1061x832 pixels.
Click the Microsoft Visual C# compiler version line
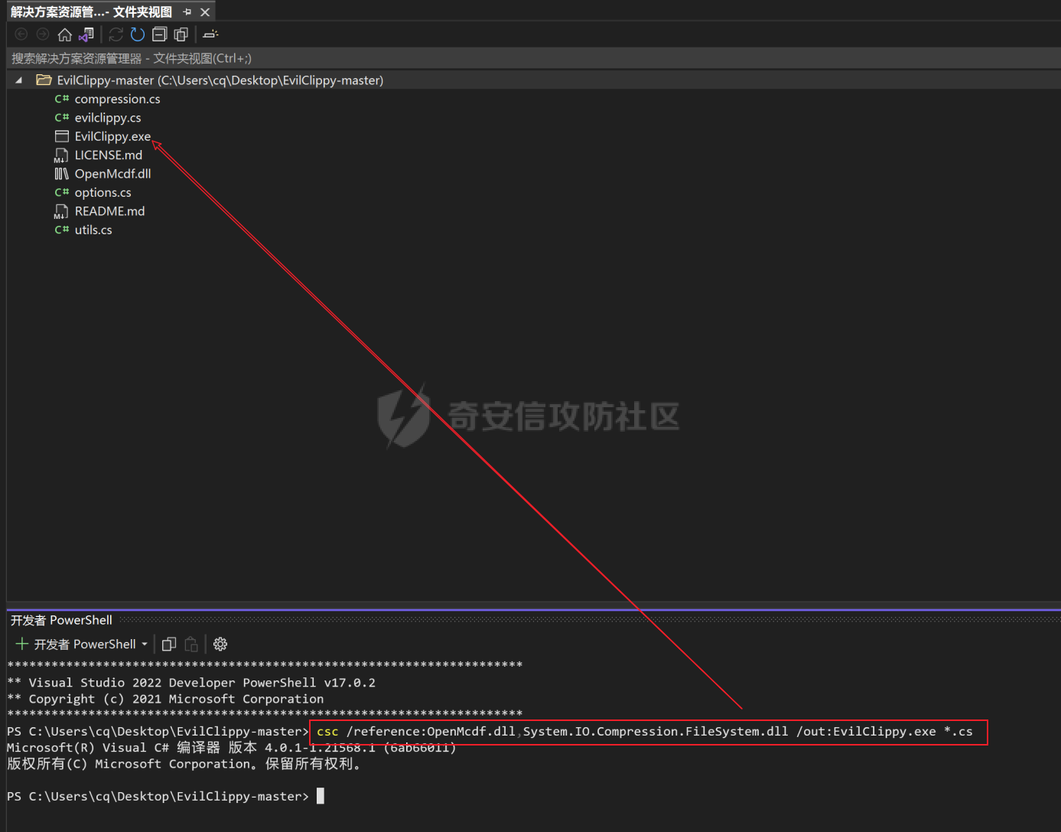click(232, 748)
